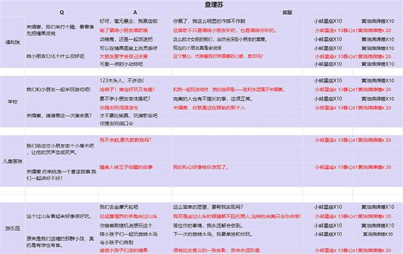Click the answer '我们去坐摩天轮吧'
This screenshot has height=254, width=403.
119,207
